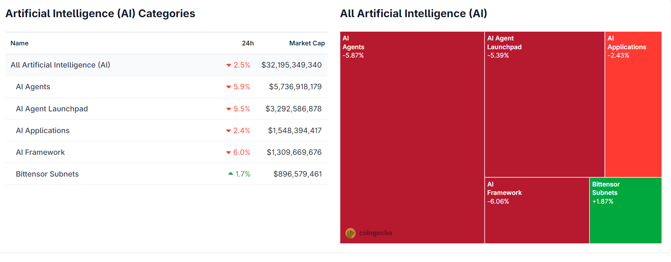Sort table by Market Cap column header
Image resolution: width=671 pixels, height=262 pixels.
[x=307, y=43]
